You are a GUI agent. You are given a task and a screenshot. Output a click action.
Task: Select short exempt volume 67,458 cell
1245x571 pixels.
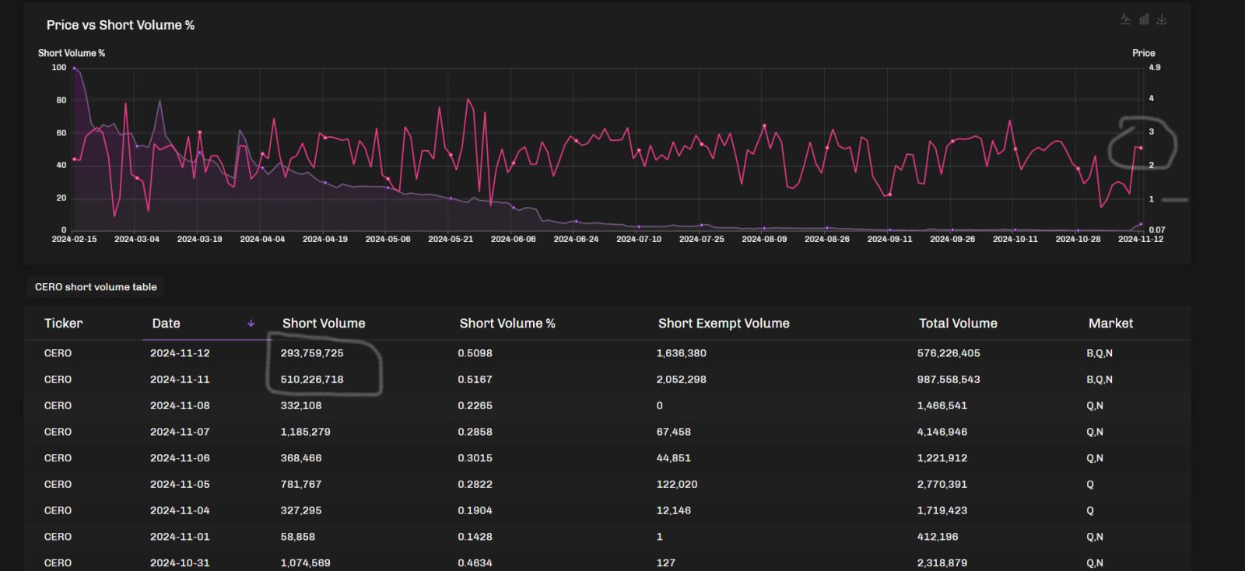[x=674, y=432]
